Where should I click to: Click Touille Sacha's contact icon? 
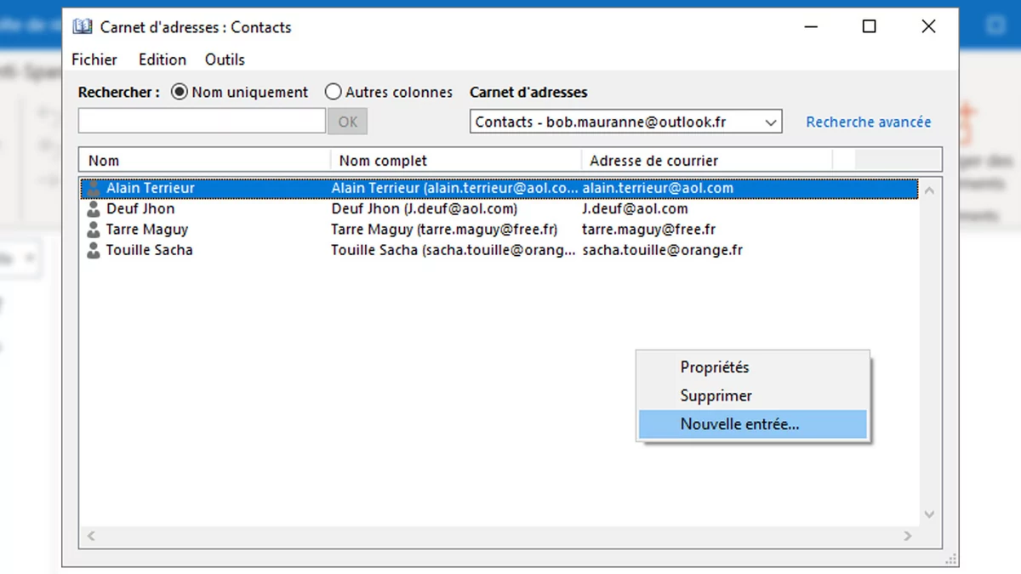pyautogui.click(x=94, y=251)
